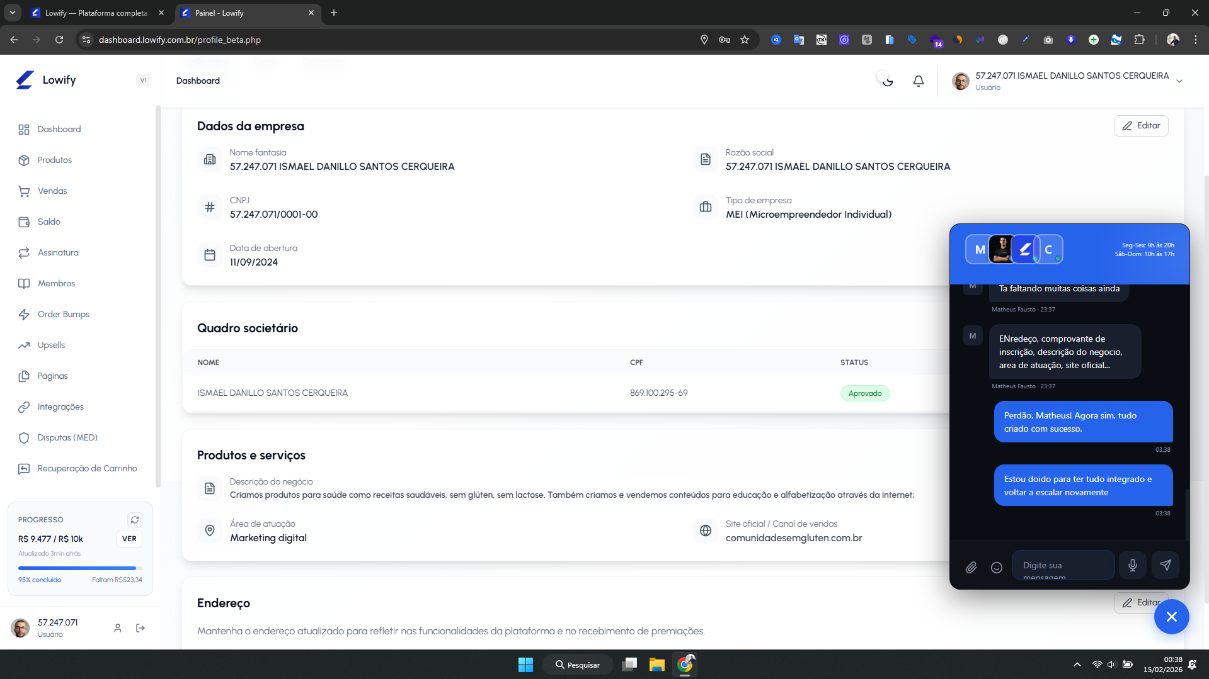Click Editar button for Dados da empresa
This screenshot has height=679, width=1209.
tap(1140, 126)
